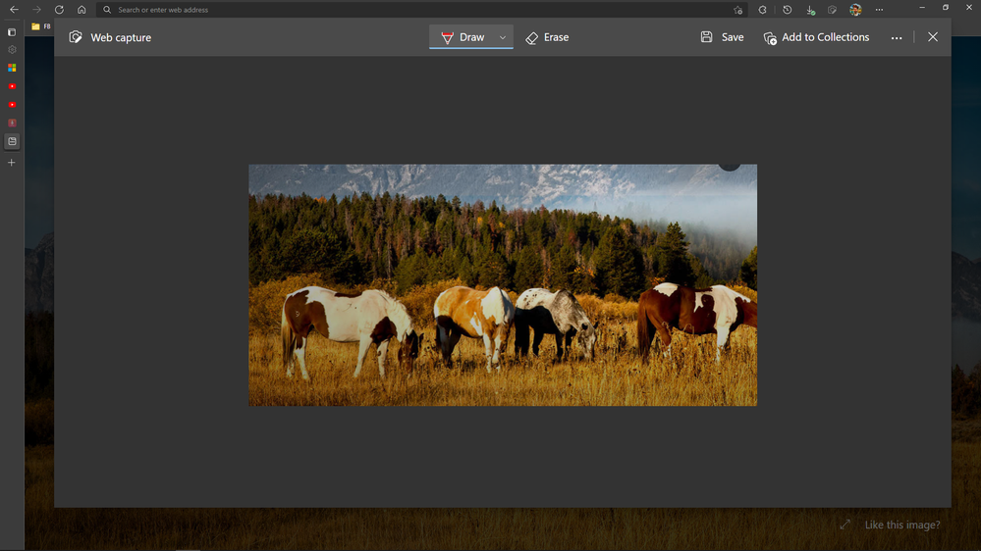Viewport: 981px width, 551px height.
Task: Open the browser History button
Action: (787, 10)
